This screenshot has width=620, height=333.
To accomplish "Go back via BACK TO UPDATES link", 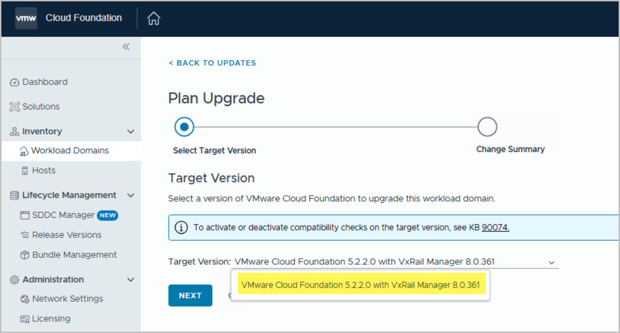I will point(212,63).
